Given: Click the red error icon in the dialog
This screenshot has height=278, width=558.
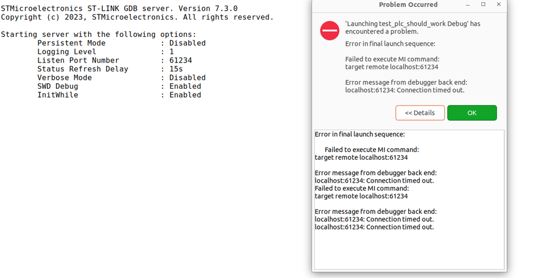Looking at the screenshot, I should tap(330, 31).
